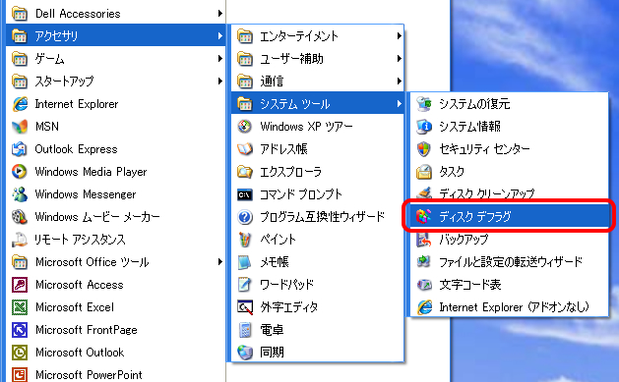Click the Microsoft PowerPoint icon

(20, 374)
